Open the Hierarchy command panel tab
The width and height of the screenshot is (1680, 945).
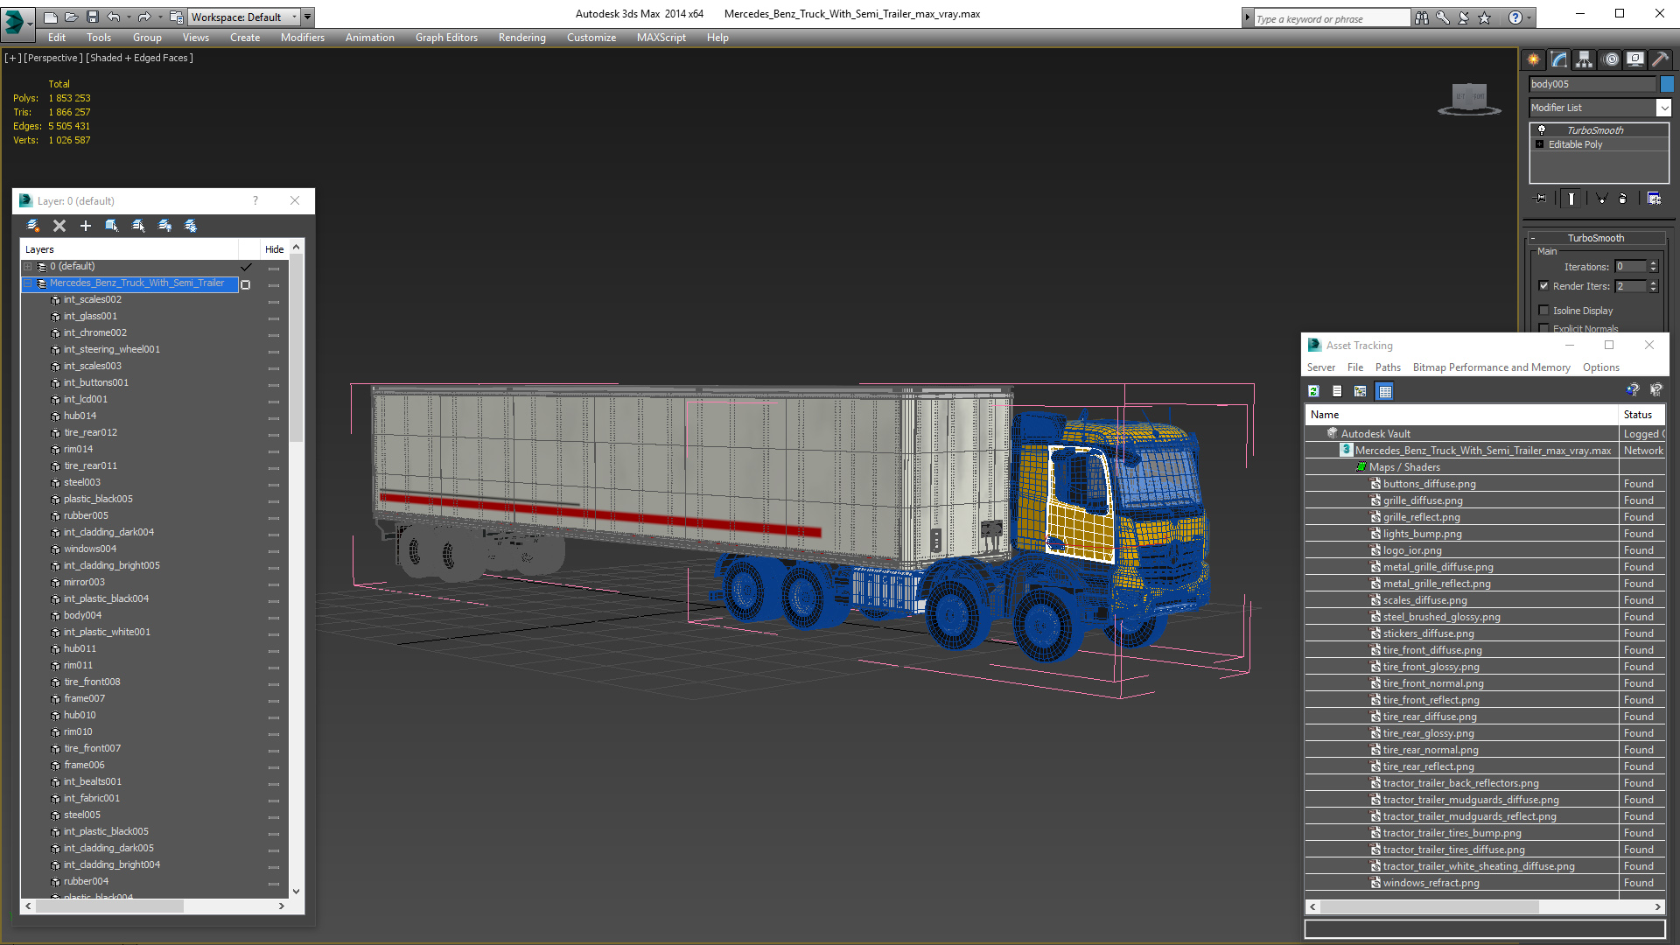coord(1585,59)
